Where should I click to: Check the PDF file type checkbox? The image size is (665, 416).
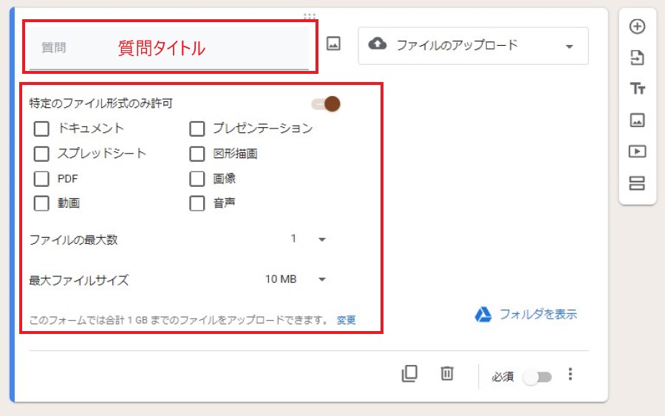(x=42, y=179)
